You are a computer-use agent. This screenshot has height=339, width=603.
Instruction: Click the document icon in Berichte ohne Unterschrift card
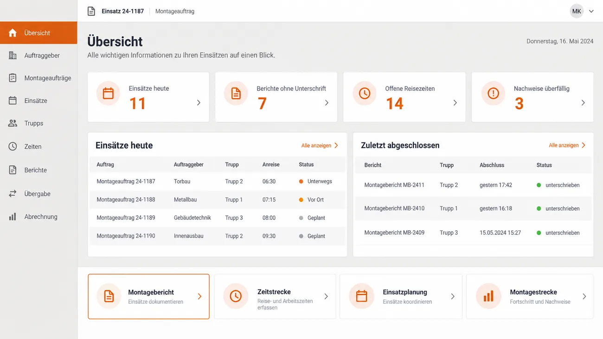click(236, 94)
